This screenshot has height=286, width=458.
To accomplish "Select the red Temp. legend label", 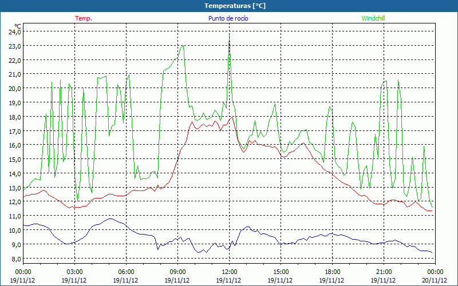I will tap(84, 18).
